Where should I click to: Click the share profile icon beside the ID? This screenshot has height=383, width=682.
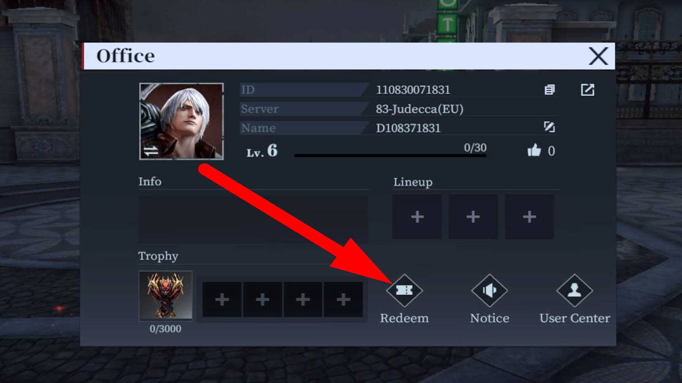[588, 90]
